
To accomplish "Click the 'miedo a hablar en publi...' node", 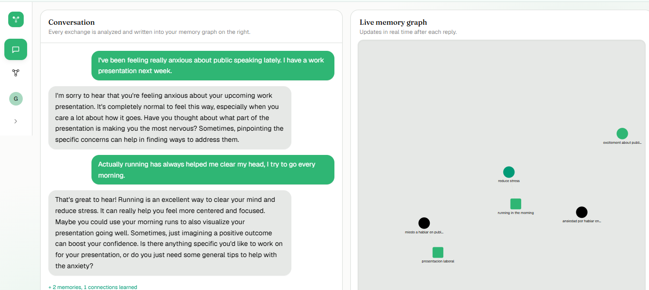I will [424, 223].
